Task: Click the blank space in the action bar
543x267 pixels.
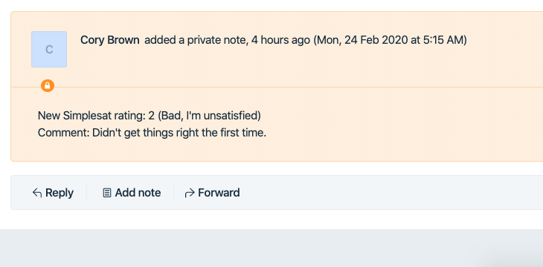Action: click(391, 192)
